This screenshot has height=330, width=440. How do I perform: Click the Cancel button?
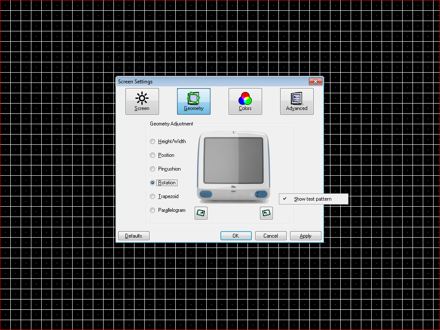[271, 236]
